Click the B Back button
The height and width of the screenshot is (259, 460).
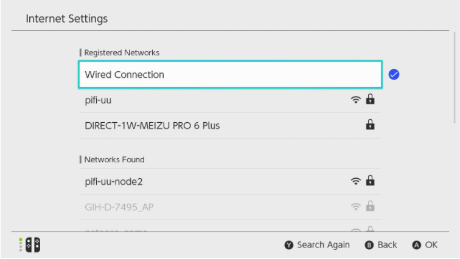[381, 245]
